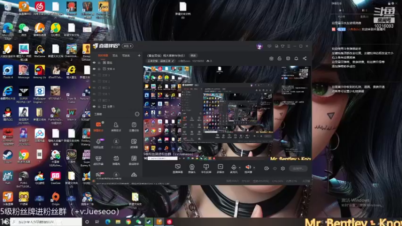Select the 窗口 3 layer row
402x226 pixels.
117,87
